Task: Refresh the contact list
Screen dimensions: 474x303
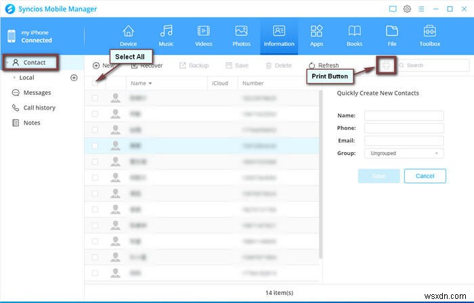Action: coord(324,66)
